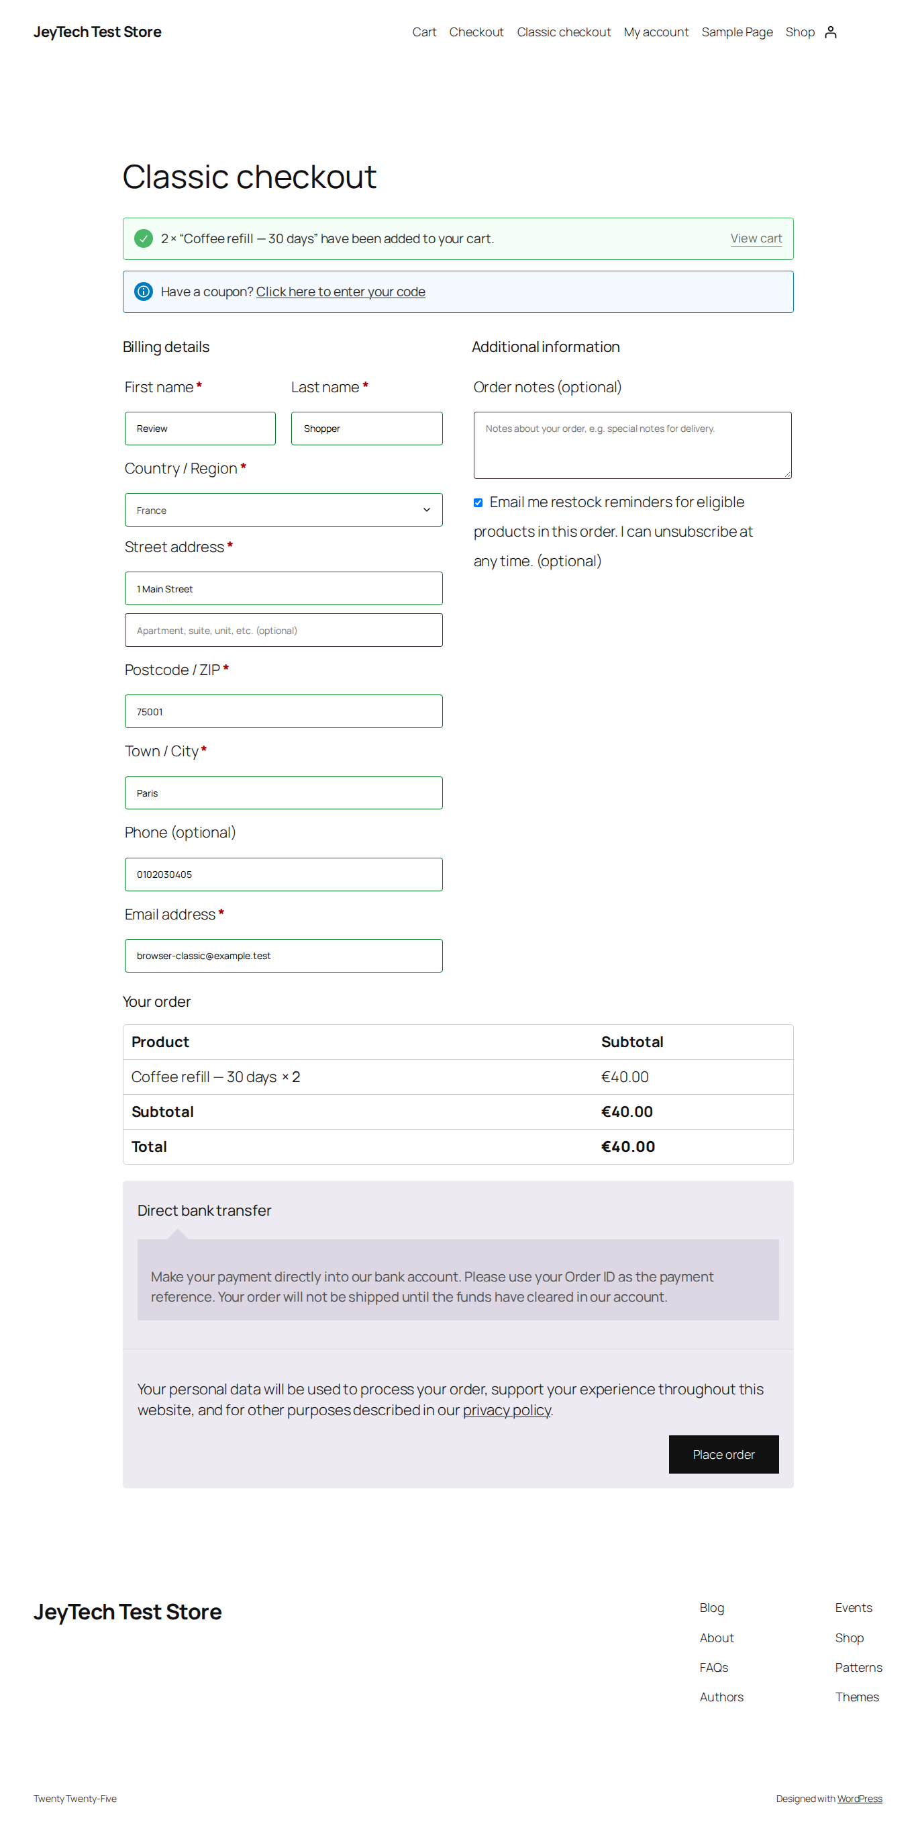Open Classic checkout in the top navigation
Screen dimensions: 916x1839
coord(564,32)
